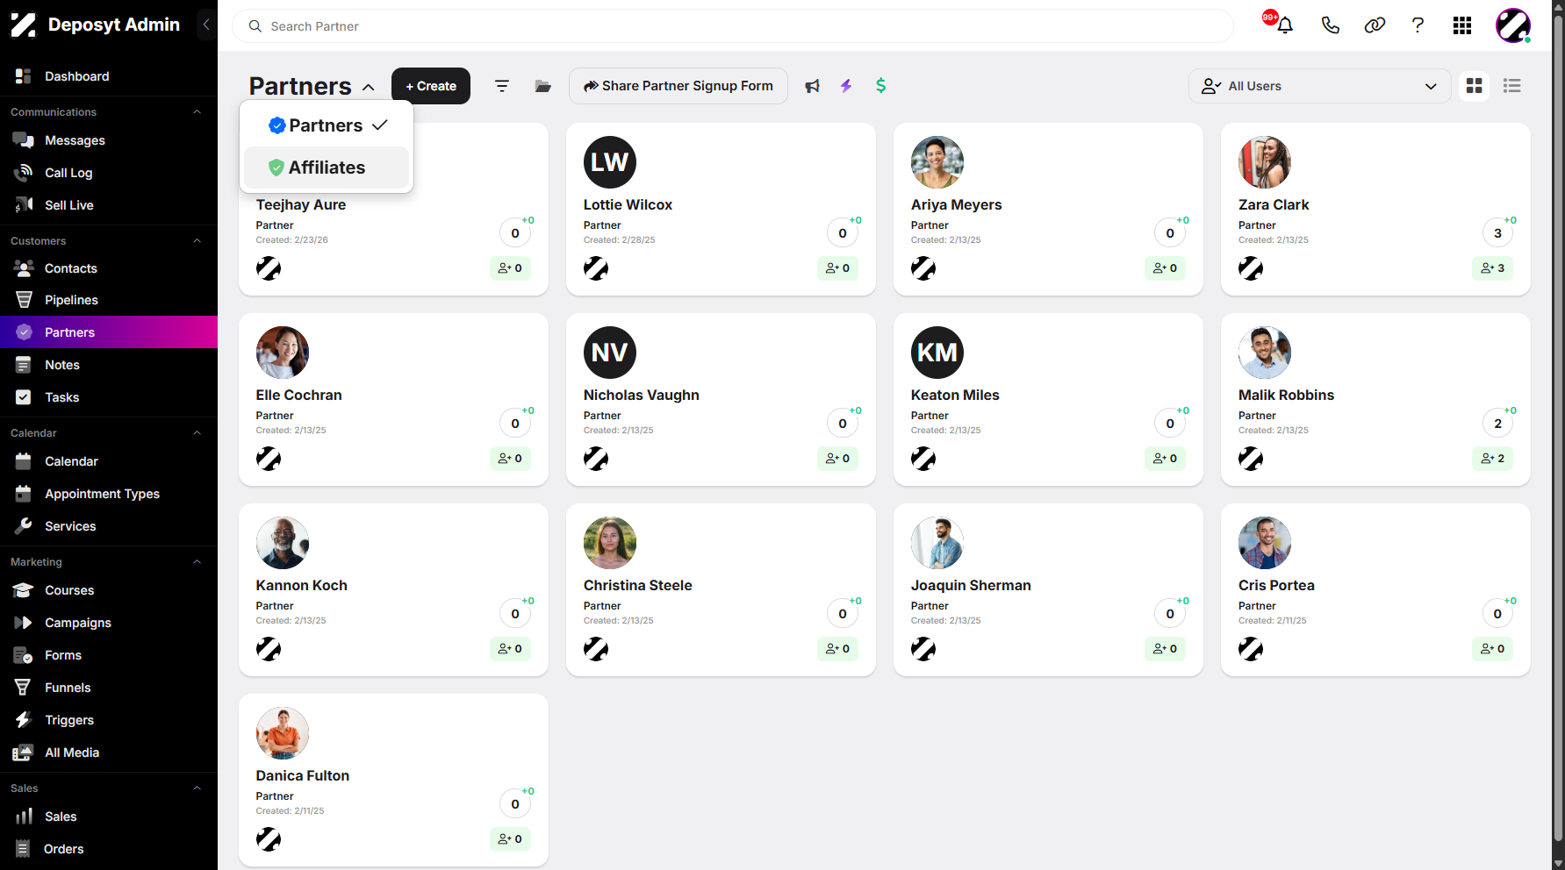Select Affiliates from the dropdown
The width and height of the screenshot is (1565, 870).
coord(327,168)
